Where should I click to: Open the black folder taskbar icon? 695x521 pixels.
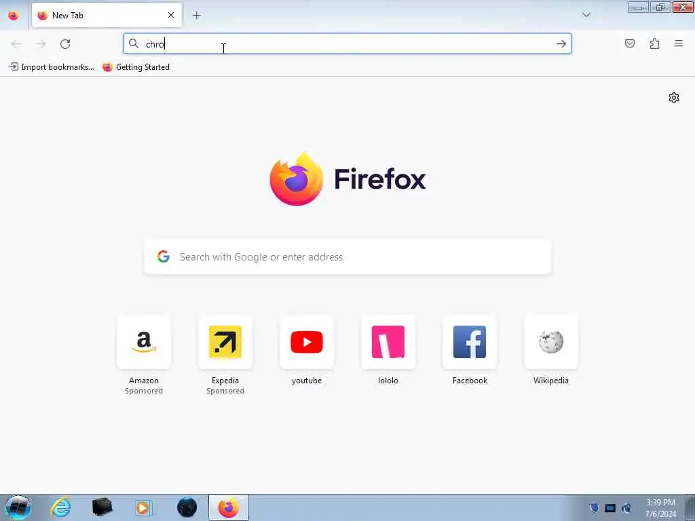tap(102, 507)
